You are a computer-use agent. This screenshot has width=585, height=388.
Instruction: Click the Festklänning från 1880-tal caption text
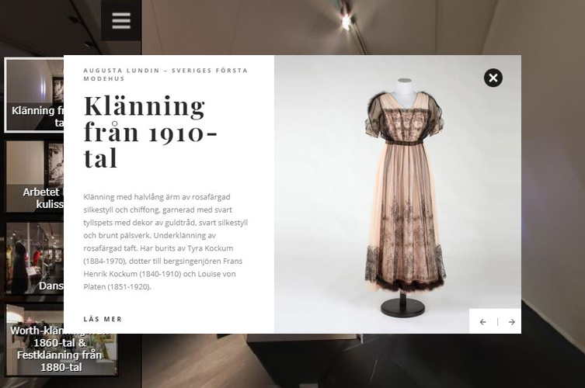60,361
